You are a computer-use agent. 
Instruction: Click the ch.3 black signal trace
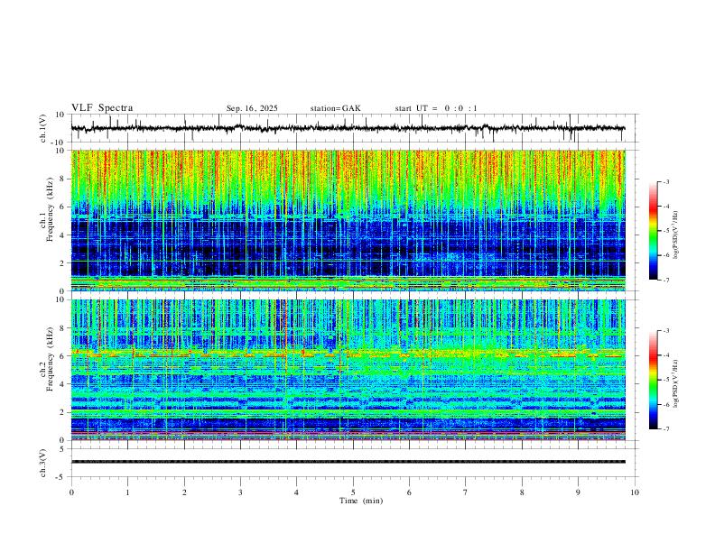point(348,462)
